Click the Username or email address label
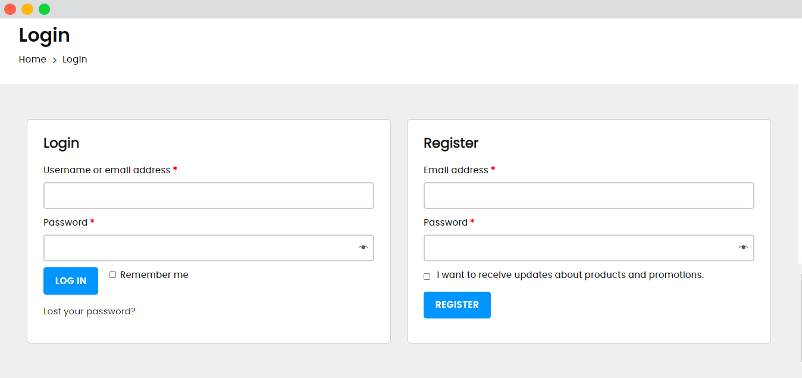This screenshot has height=378, width=802. click(x=107, y=170)
